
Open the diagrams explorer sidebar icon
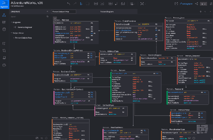4,15
